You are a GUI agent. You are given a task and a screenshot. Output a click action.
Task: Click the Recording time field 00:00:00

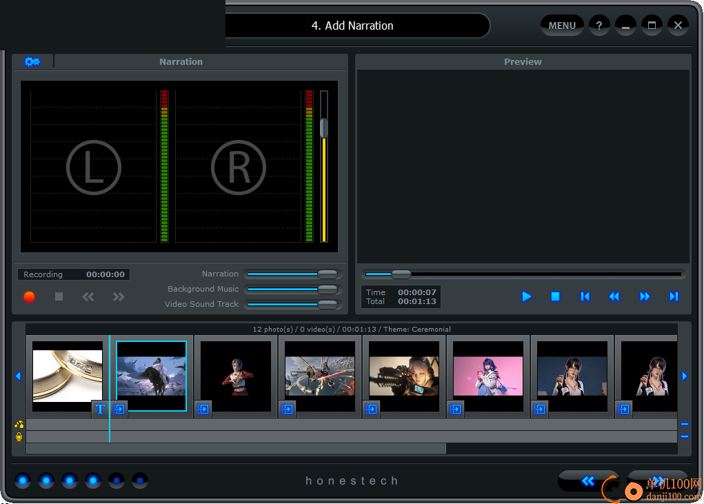pos(74,274)
